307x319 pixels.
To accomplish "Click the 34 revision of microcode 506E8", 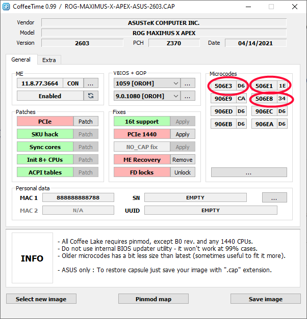I will [282, 99].
